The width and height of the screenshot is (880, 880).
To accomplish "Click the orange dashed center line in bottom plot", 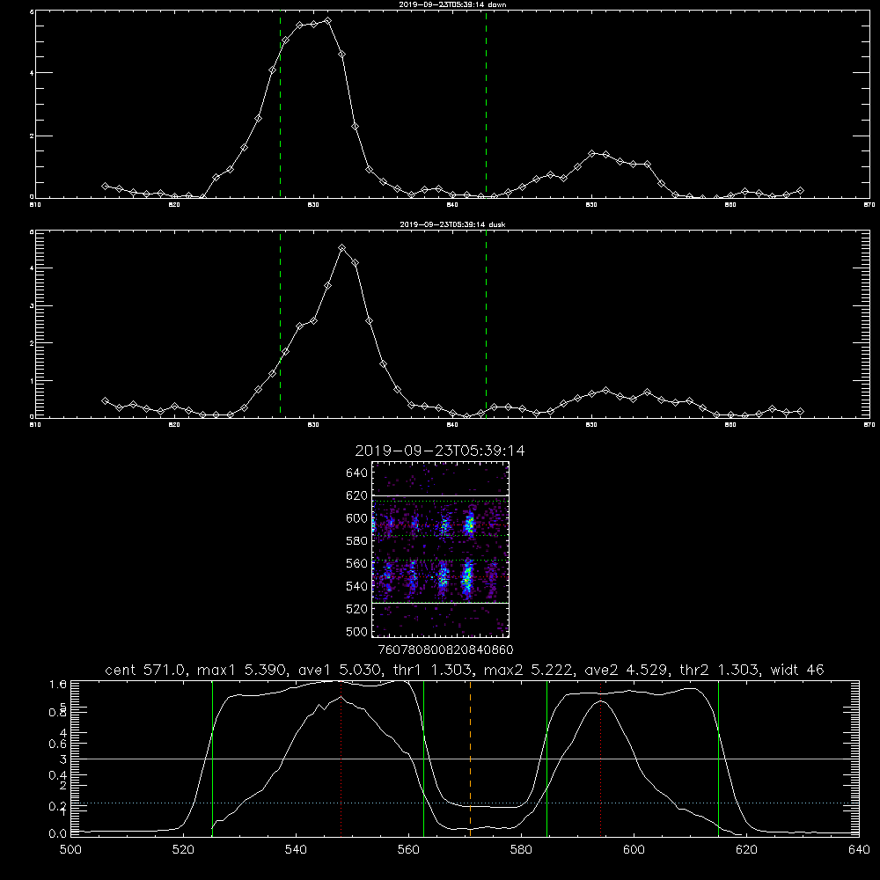I will pos(470,759).
